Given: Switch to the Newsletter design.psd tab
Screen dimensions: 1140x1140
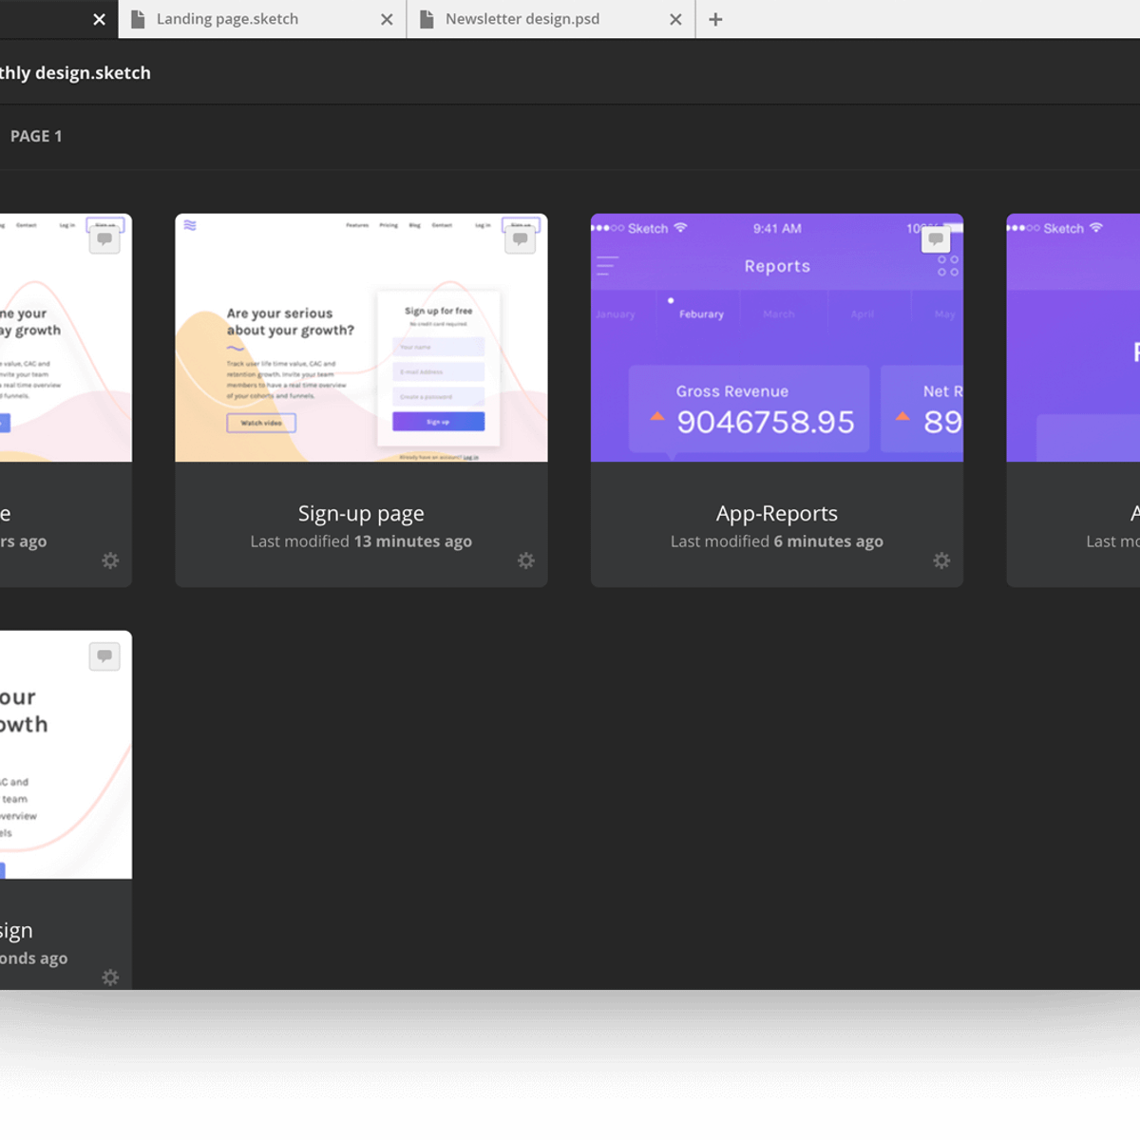Looking at the screenshot, I should tap(521, 19).
